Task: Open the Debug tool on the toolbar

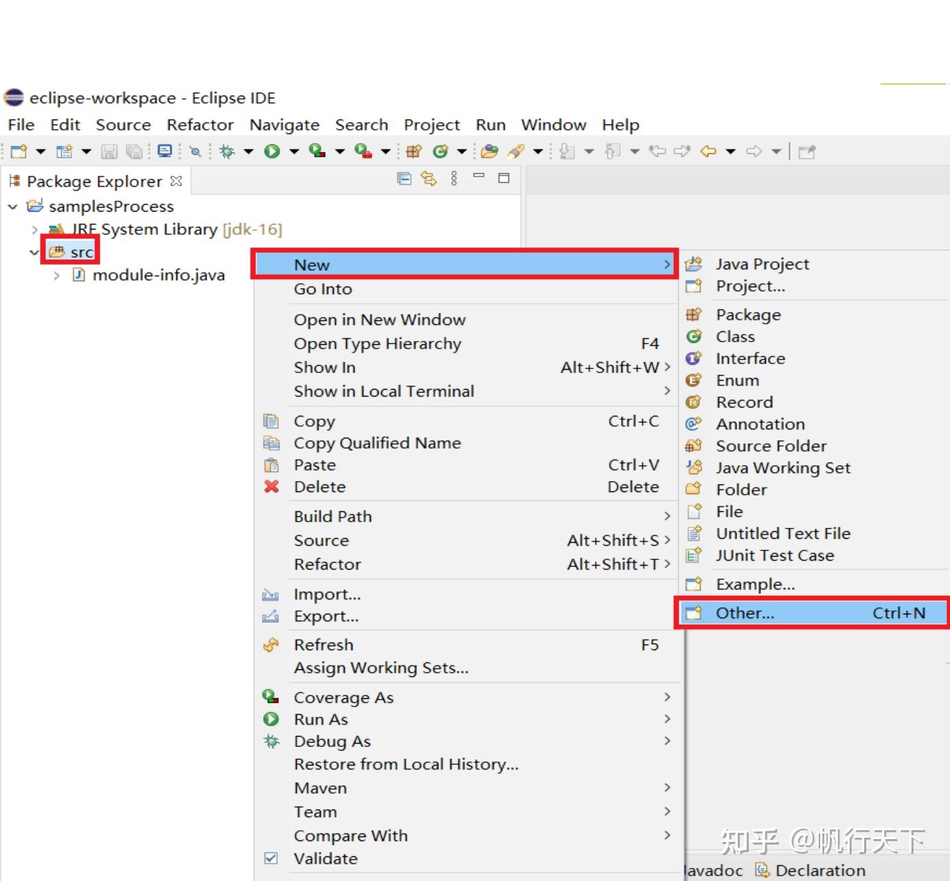Action: coord(227,150)
